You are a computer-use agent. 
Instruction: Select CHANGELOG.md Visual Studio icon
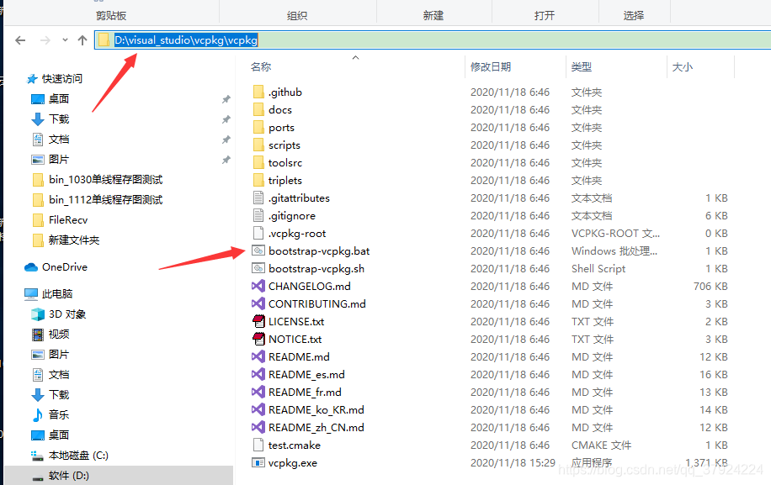(x=258, y=286)
